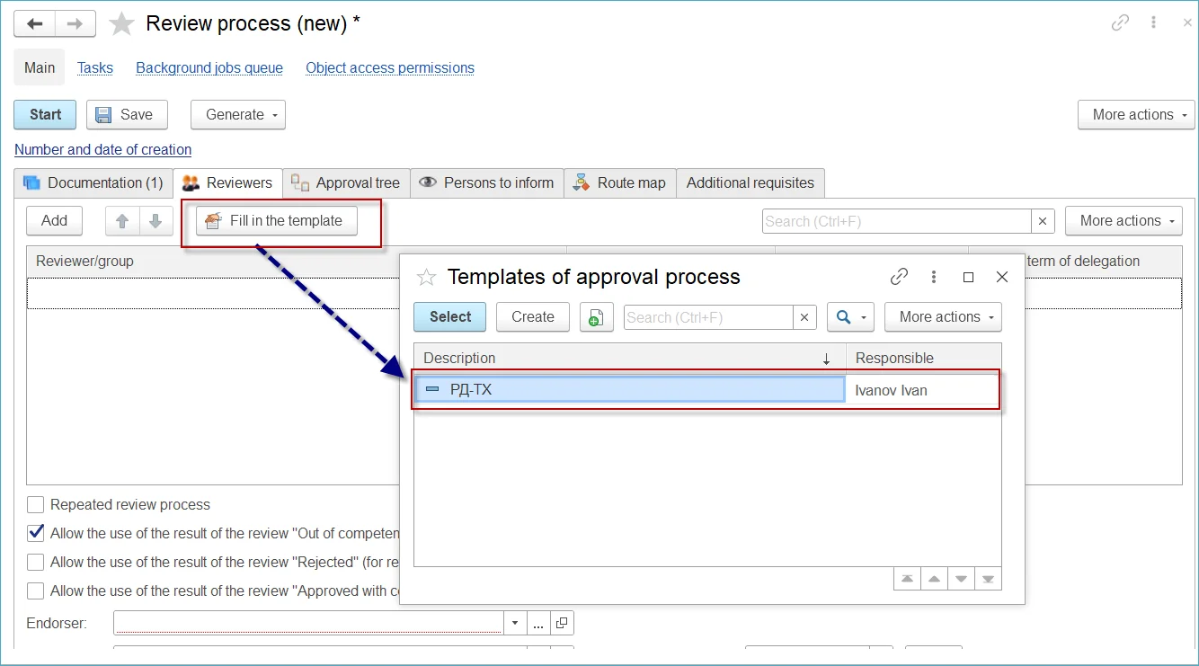This screenshot has width=1199, height=666.
Task: Move reviewer down with the down arrow
Action: pos(155,221)
